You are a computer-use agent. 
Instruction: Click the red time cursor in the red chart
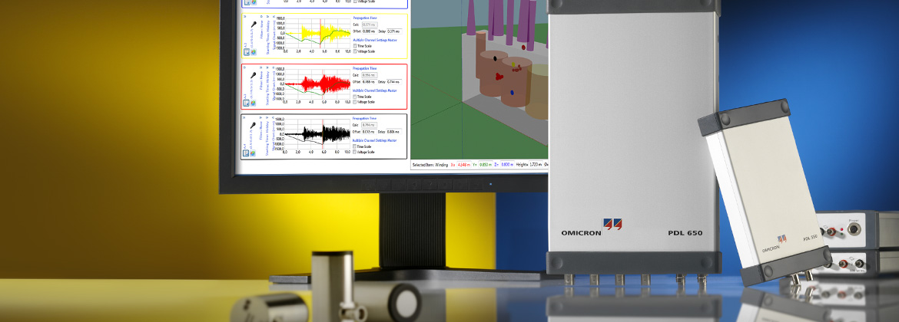(x=322, y=84)
